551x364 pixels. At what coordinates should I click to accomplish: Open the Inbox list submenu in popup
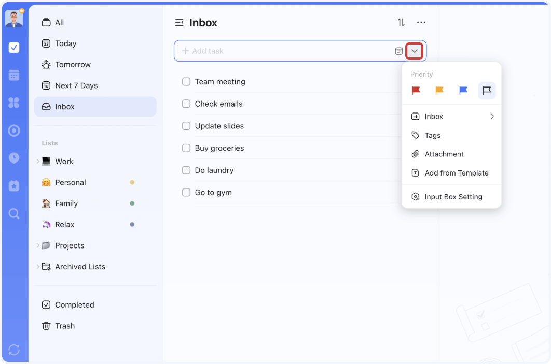click(451, 117)
